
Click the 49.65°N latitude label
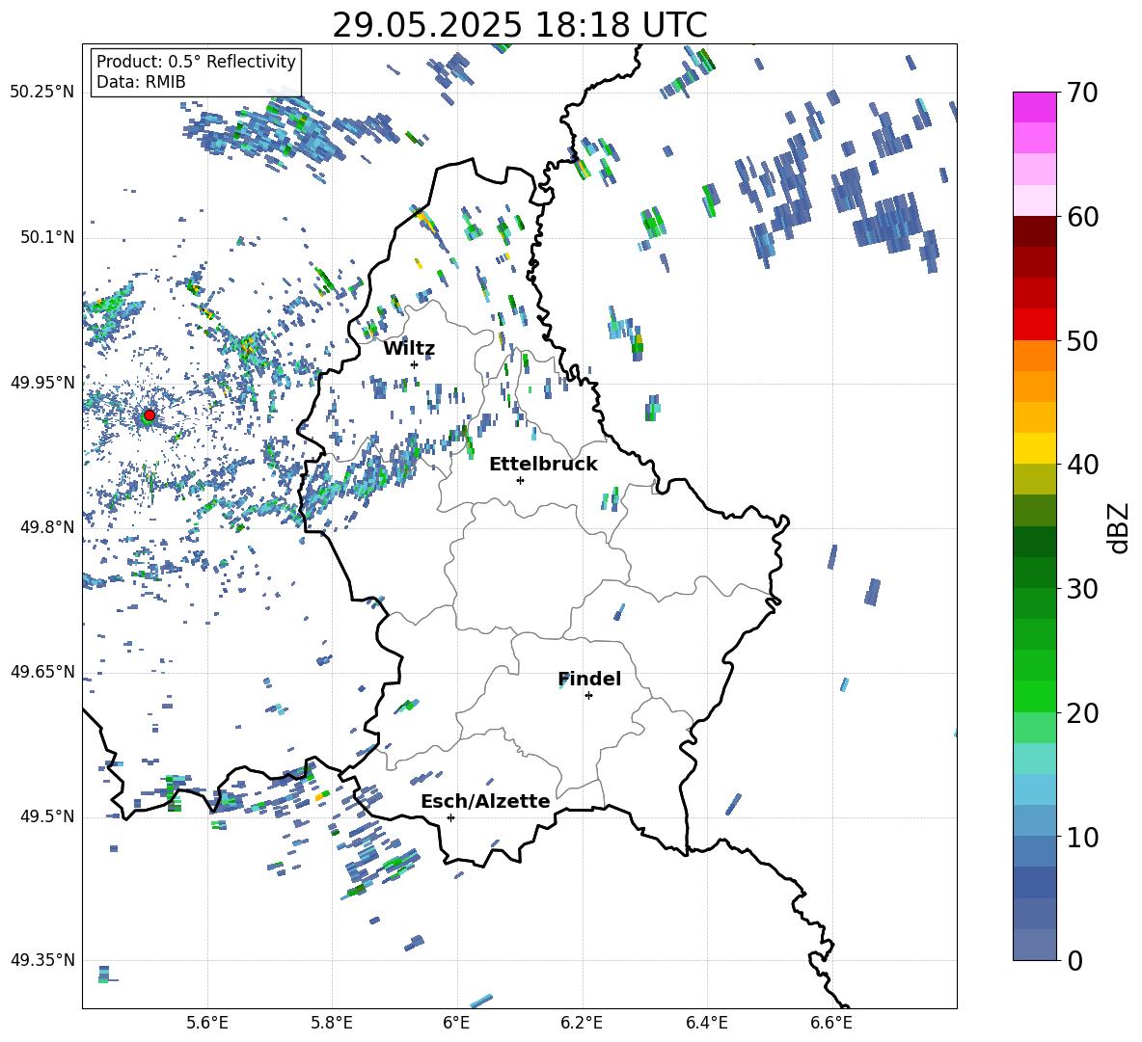click(42, 671)
